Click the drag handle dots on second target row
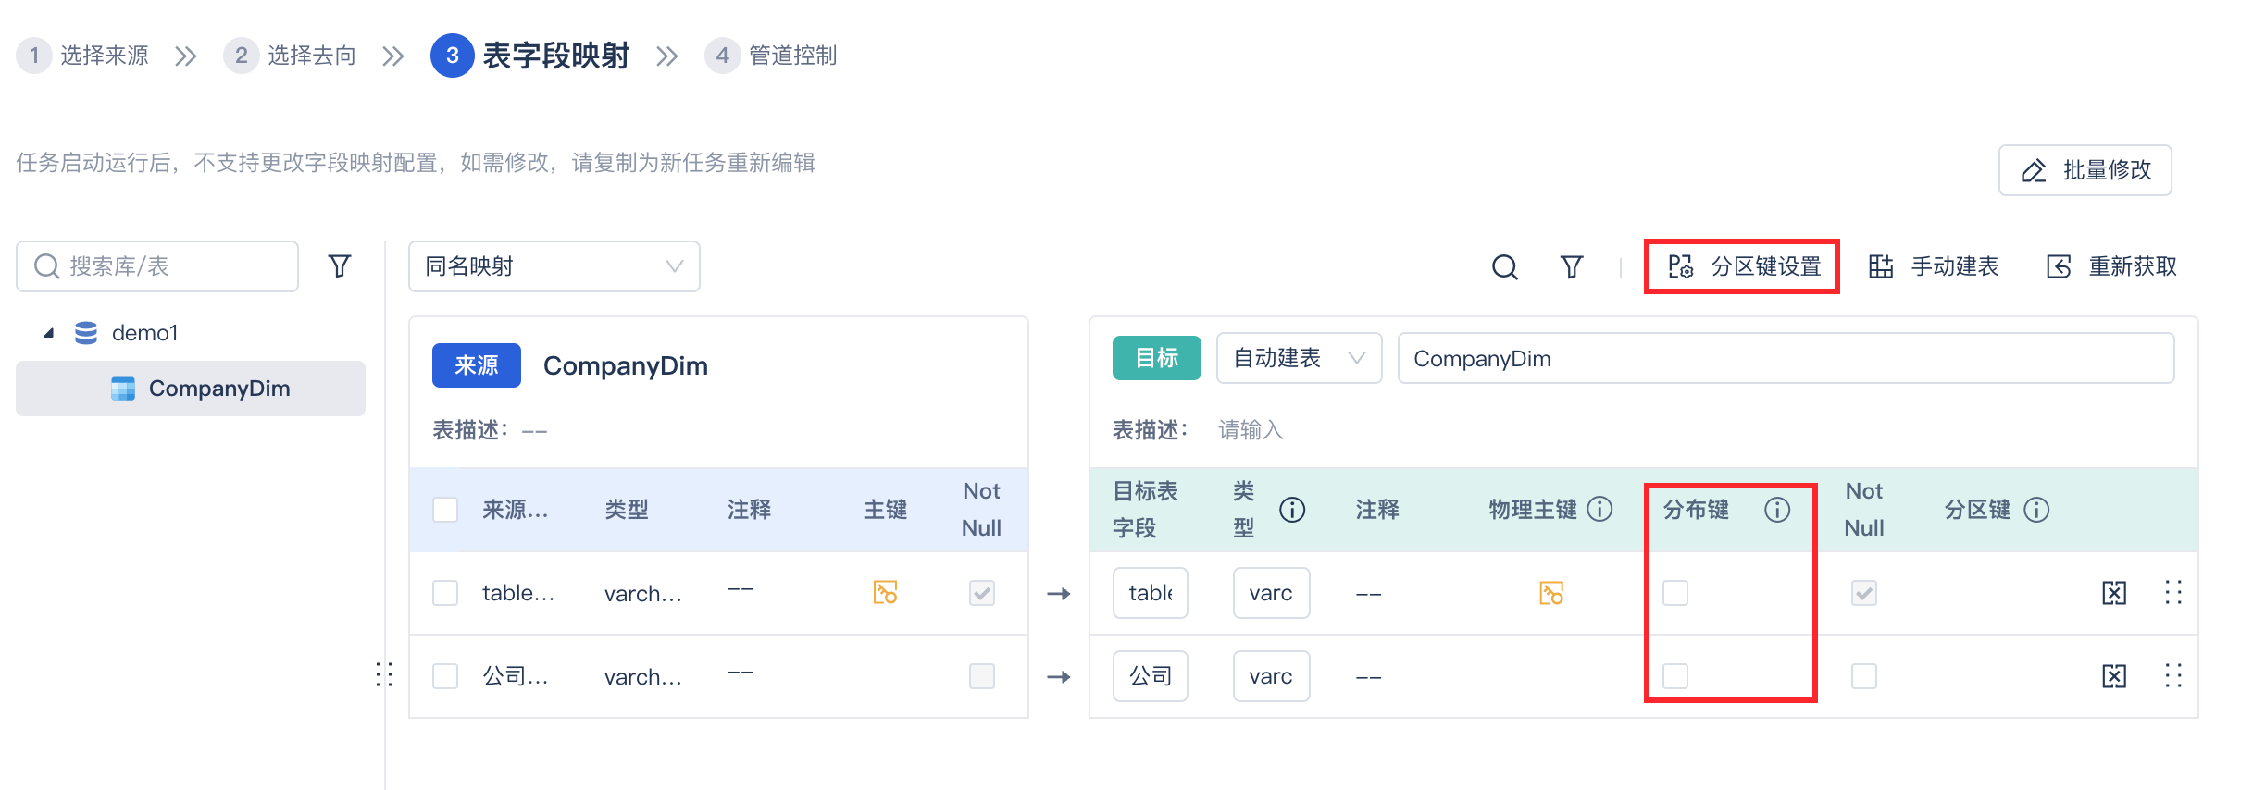Image resolution: width=2253 pixels, height=790 pixels. click(x=2172, y=676)
